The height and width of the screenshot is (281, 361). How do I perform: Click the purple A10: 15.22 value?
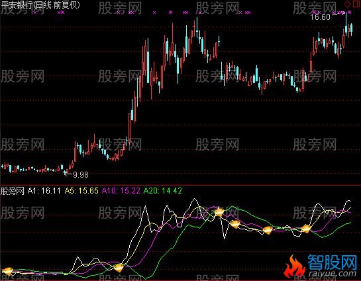click(x=121, y=191)
